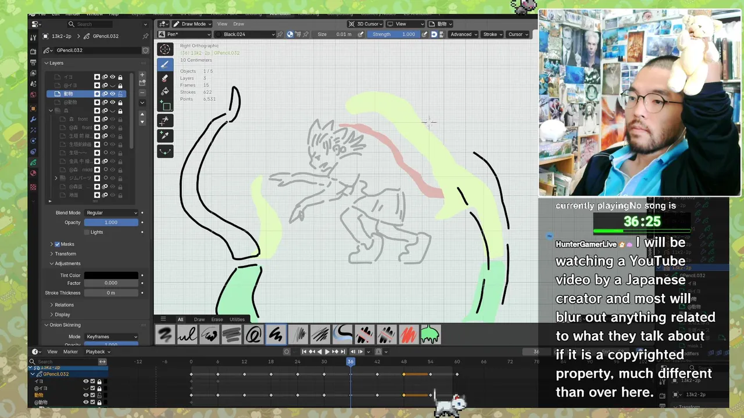Open the Onion Skinning Mode Keyframes dropdown
Screen dimensions: 744x418
(x=112, y=337)
